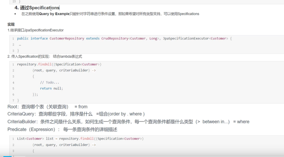Click the 'return null;' statement
Image resolution: width=284 pixels, height=157 pixels.
[x=51, y=88]
